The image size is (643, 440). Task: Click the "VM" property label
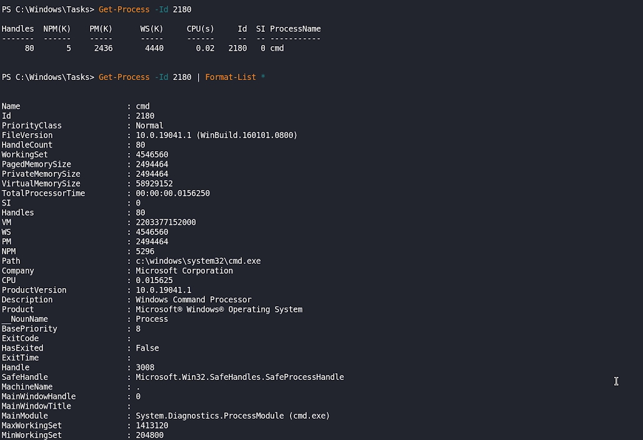click(6, 222)
